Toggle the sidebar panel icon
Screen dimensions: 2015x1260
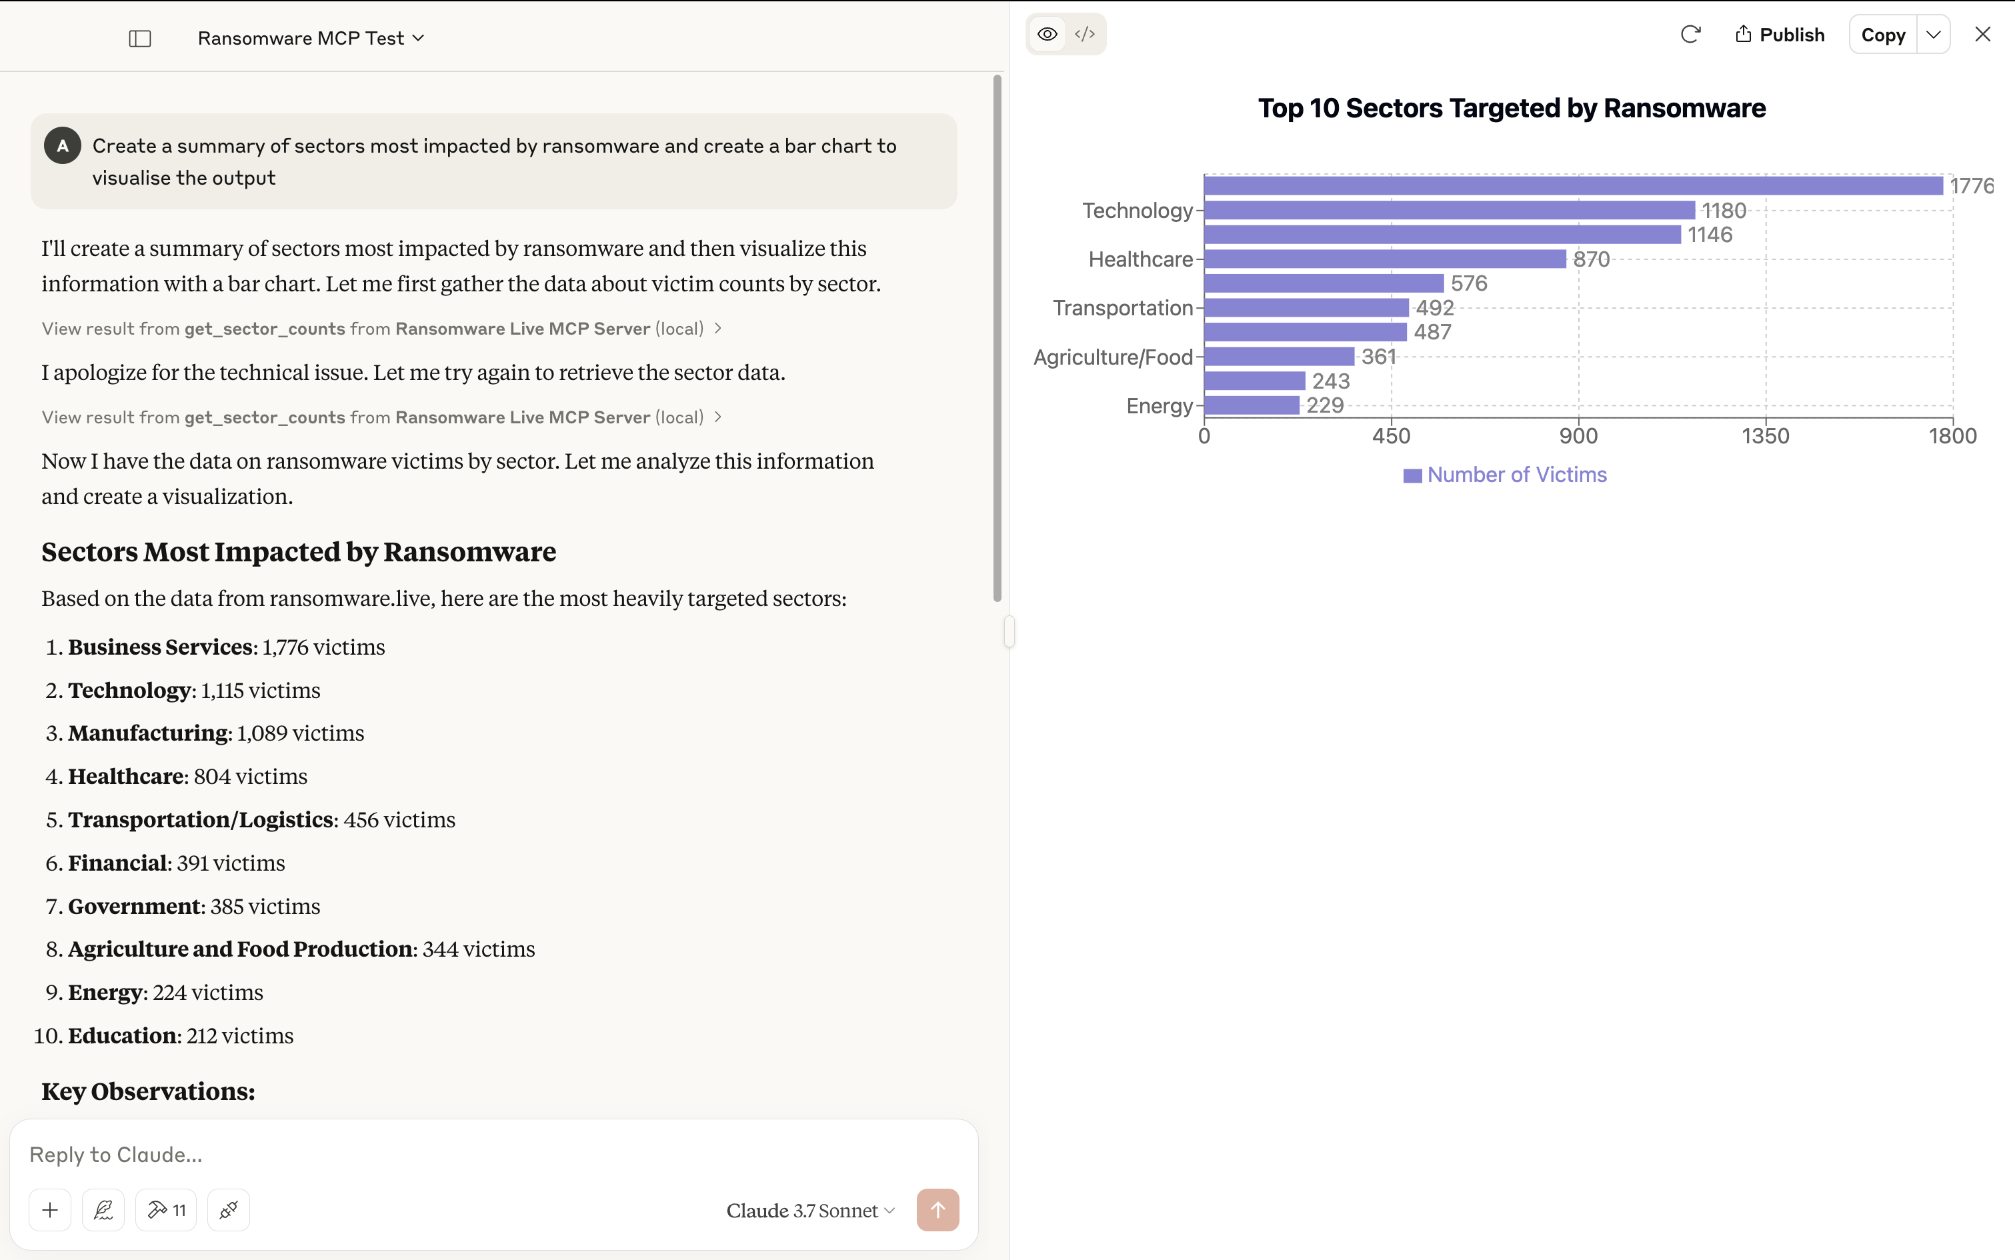(140, 39)
